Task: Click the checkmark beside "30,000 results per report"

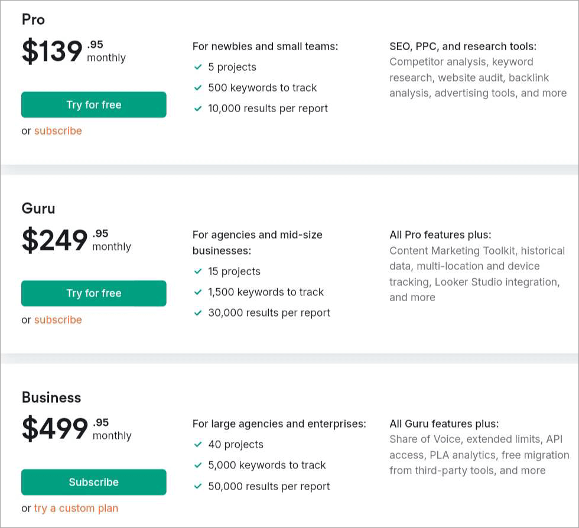Action: coord(198,313)
